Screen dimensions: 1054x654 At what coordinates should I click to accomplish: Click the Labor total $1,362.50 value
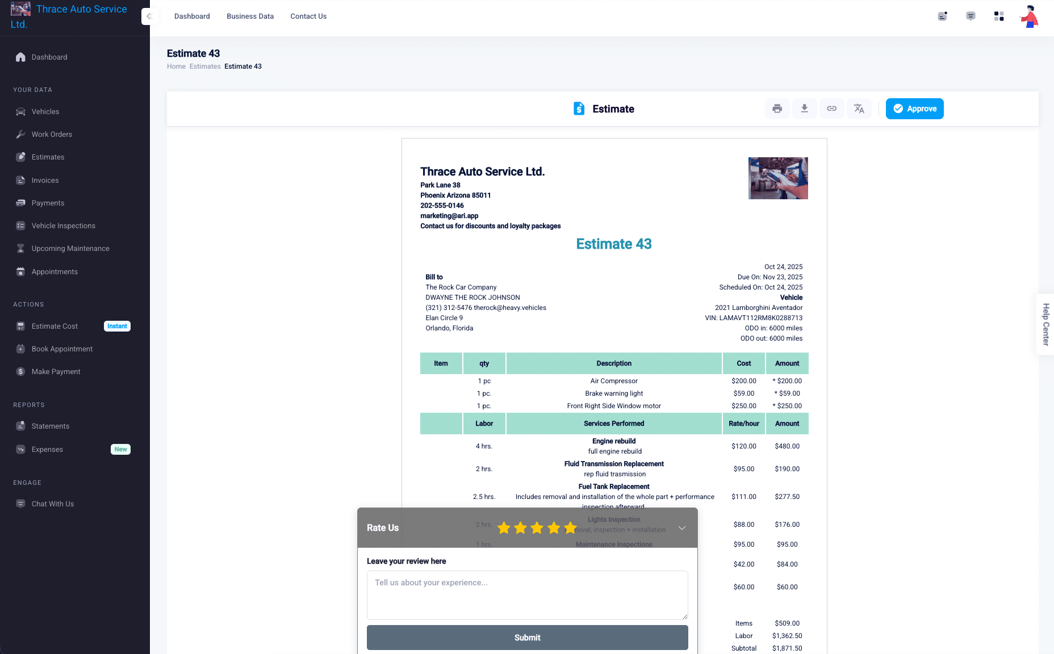[787, 636]
